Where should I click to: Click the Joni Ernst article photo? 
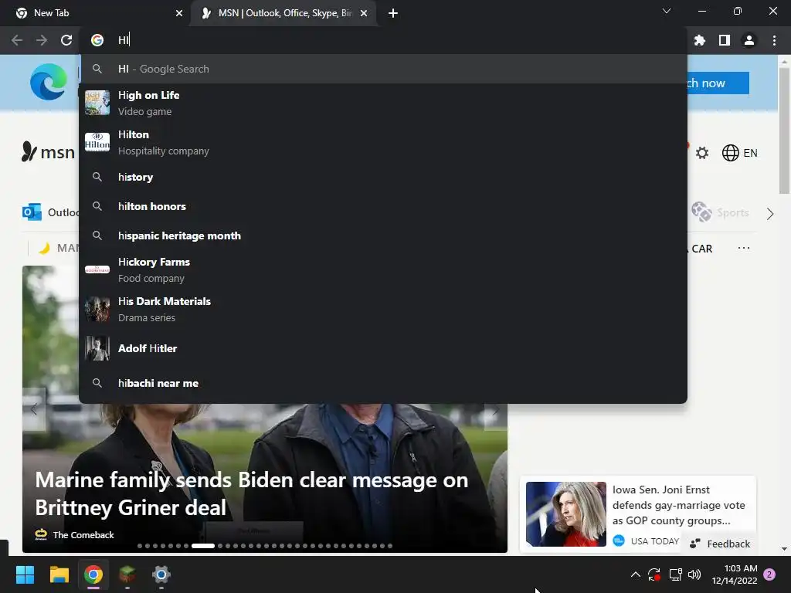(x=566, y=513)
